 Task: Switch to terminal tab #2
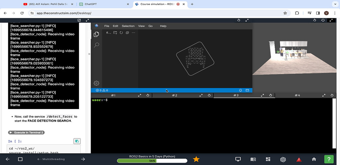point(174,95)
